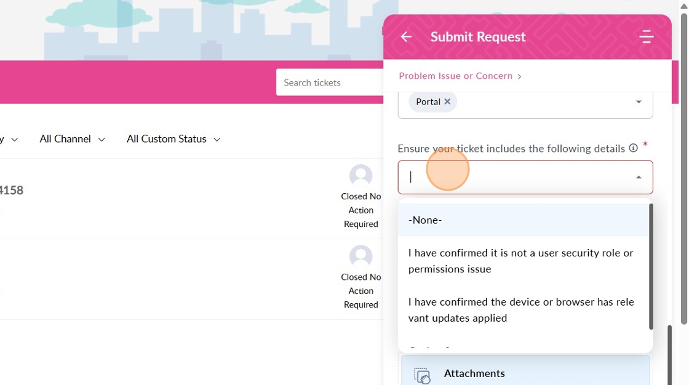689x385 pixels.
Task: Click the Problem Issue or Concern breadcrumb
Action: click(x=456, y=76)
